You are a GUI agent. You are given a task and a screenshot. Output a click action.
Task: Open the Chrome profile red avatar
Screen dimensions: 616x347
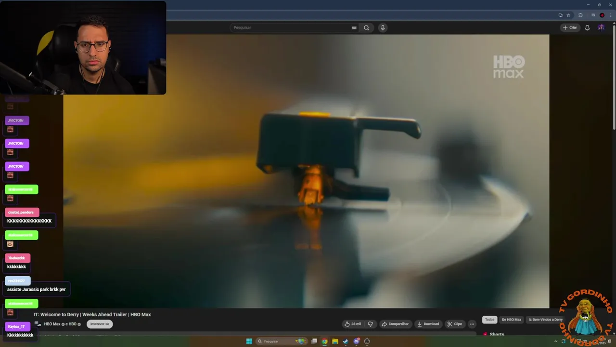click(x=602, y=15)
